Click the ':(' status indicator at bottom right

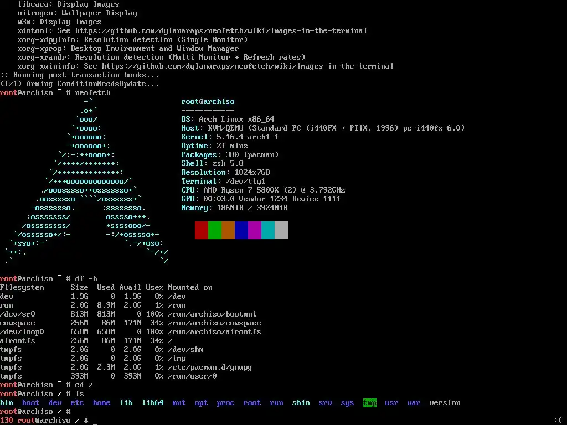coord(558,421)
